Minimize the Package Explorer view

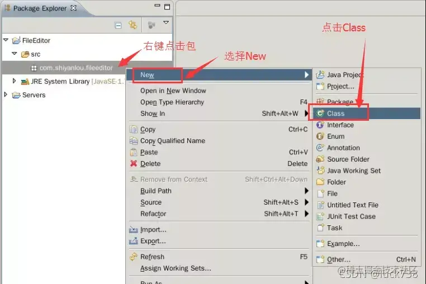pos(157,5)
